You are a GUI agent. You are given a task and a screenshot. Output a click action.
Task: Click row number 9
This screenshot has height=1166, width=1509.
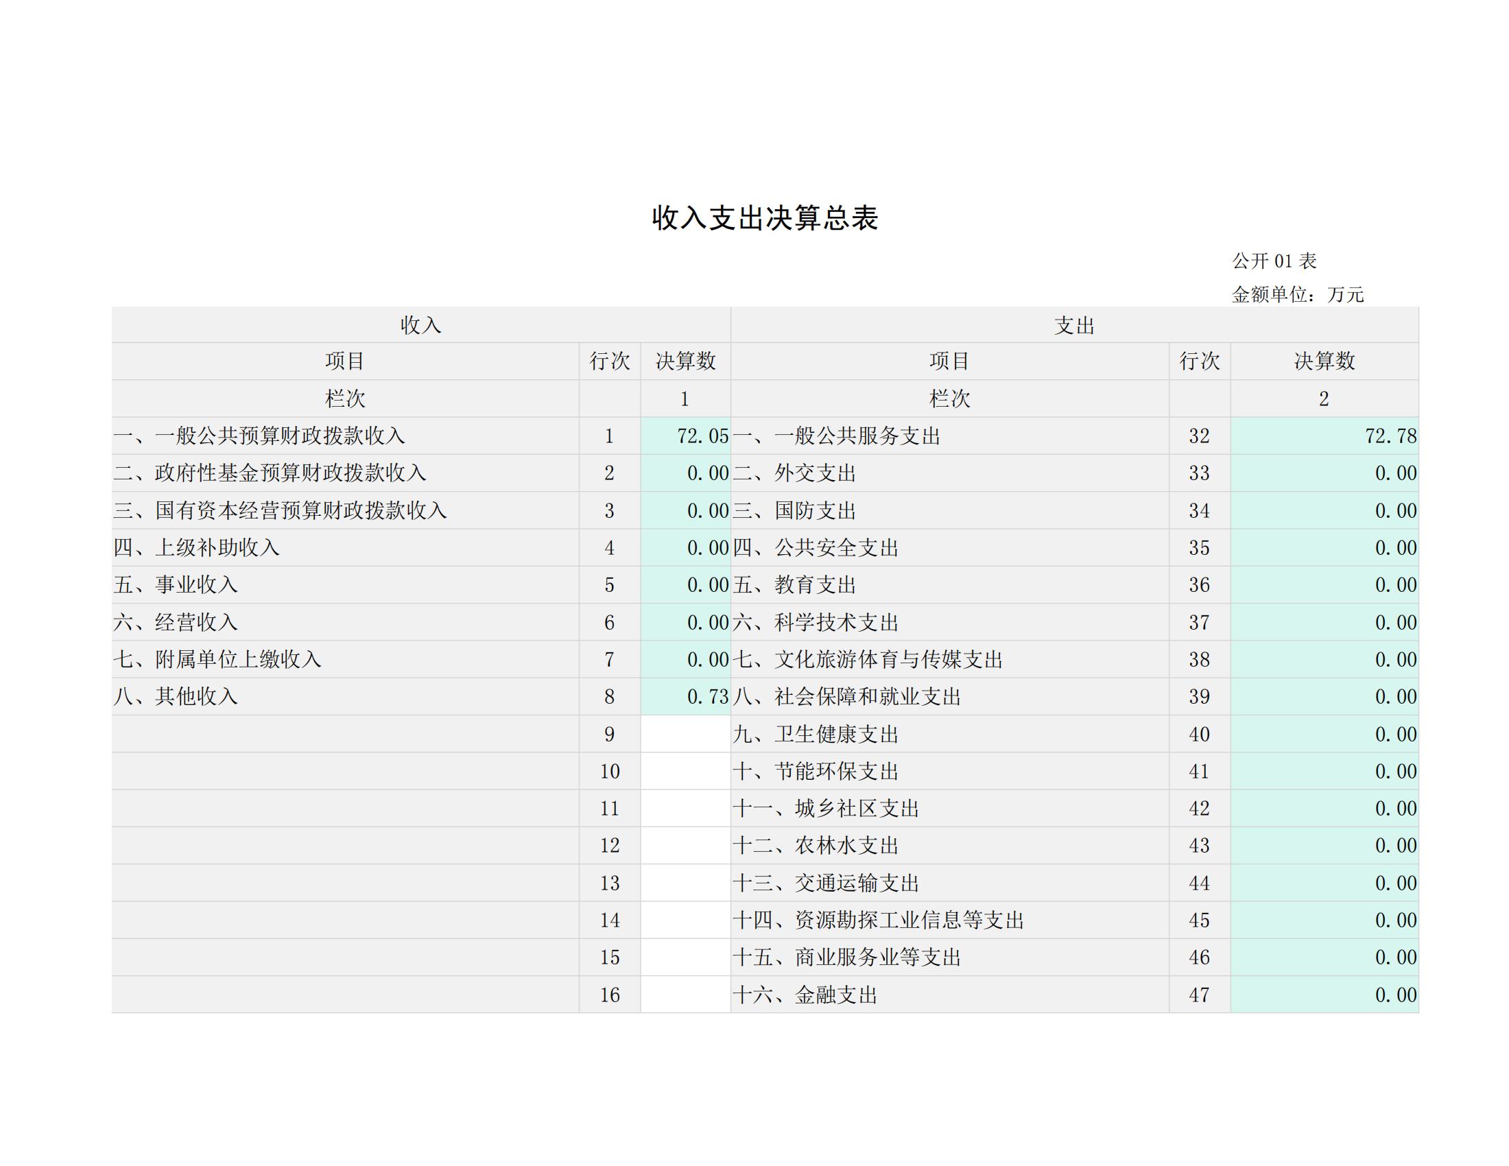pyautogui.click(x=609, y=734)
